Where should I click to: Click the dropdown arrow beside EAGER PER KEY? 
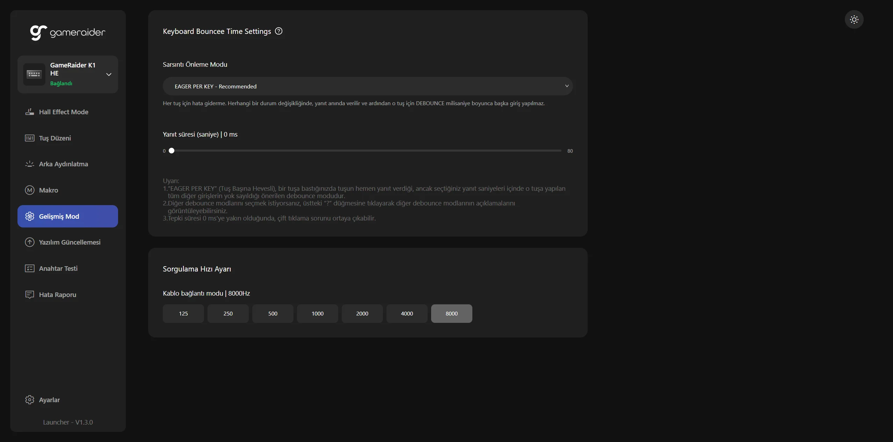pos(567,86)
